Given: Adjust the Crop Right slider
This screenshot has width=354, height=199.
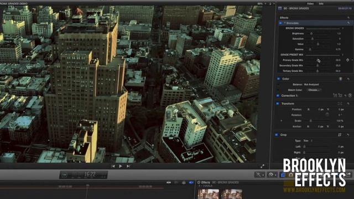Looking at the screenshot, I should 304,153.
